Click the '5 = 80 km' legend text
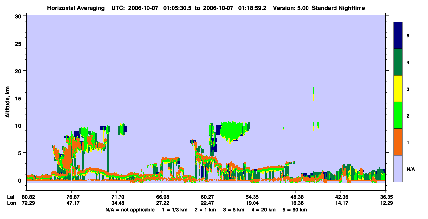The height and width of the screenshot is (219, 428). (x=295, y=210)
